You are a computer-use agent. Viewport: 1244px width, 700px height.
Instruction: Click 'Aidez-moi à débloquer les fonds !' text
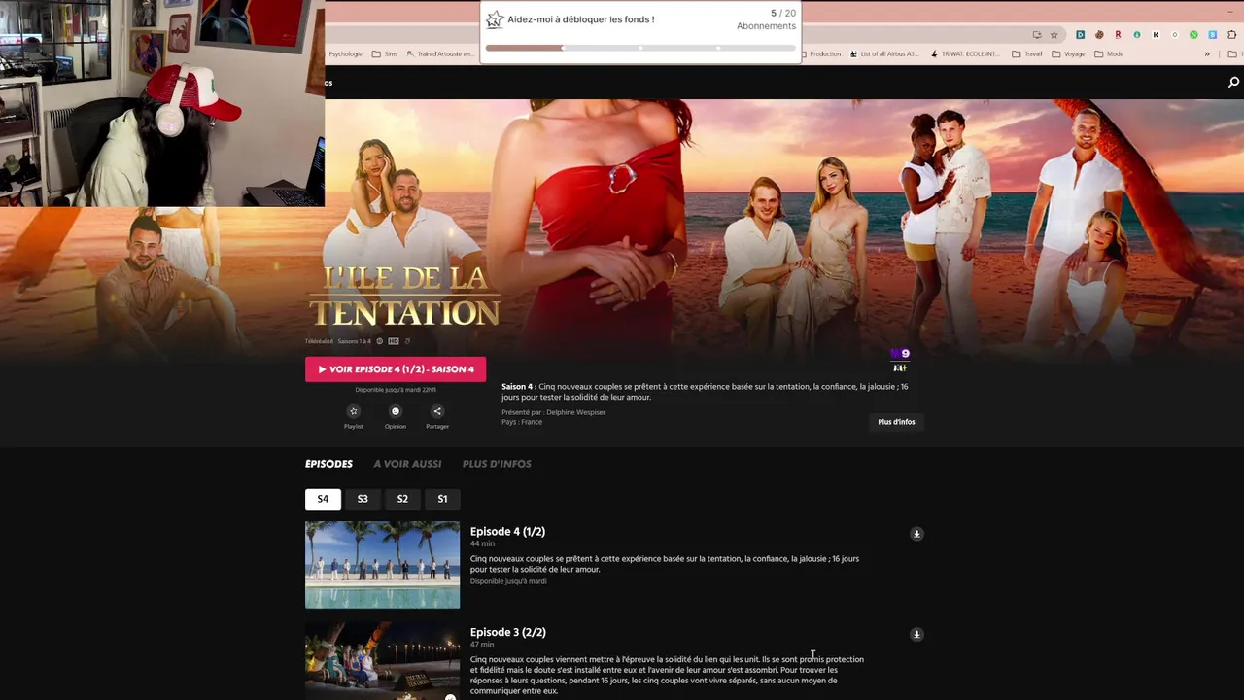(x=580, y=19)
